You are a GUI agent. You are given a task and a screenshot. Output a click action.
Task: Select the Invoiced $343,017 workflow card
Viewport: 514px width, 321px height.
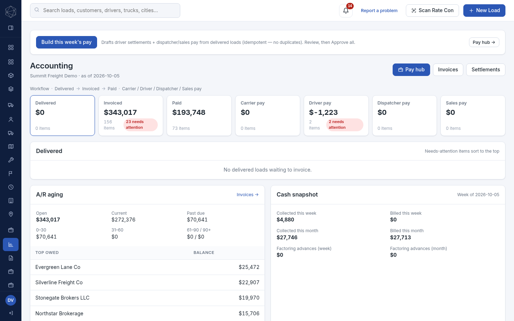[x=131, y=116]
